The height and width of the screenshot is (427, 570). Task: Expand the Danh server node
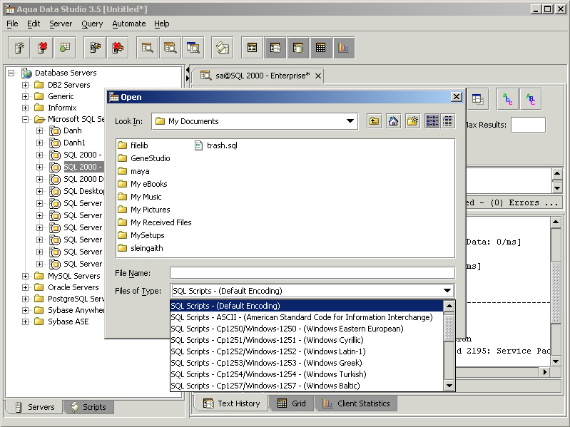pyautogui.click(x=40, y=130)
